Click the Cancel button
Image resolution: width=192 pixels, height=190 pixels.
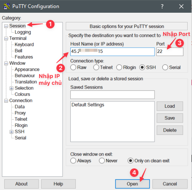[170, 184]
